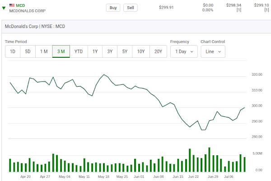Click the Apr 20 date axis label
Screen dimensions: 271x181
25,176
